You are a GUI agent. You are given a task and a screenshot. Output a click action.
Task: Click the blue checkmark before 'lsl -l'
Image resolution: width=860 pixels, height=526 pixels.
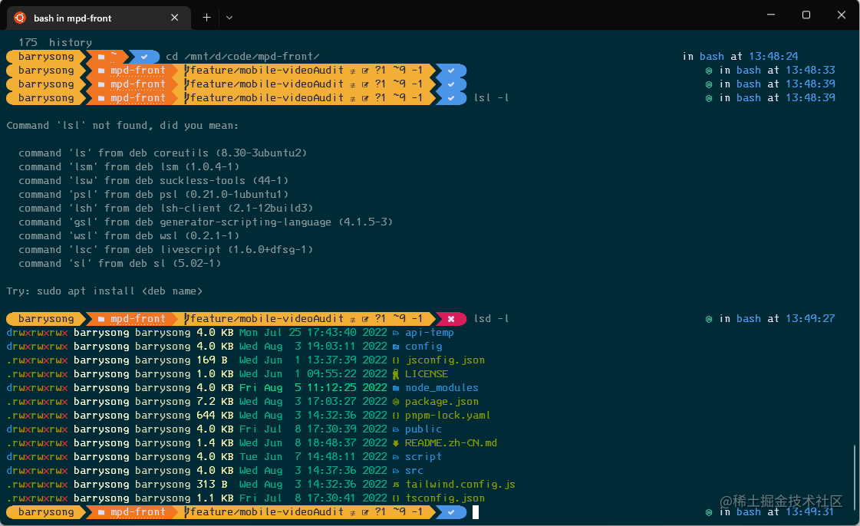tap(451, 98)
